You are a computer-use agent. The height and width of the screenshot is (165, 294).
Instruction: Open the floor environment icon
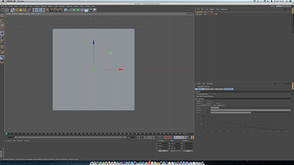[x=86, y=10]
